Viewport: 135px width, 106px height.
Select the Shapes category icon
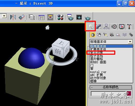click(x=99, y=35)
